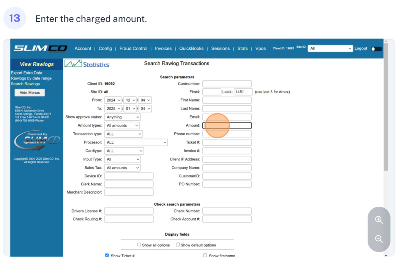This screenshot has height=263, width=396.
Task: Uncheck the Show Ticket # checkbox
Action: point(107,255)
